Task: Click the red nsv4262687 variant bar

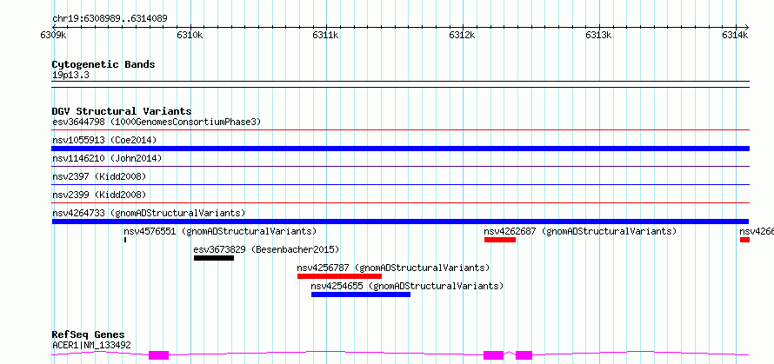Action: tap(500, 240)
